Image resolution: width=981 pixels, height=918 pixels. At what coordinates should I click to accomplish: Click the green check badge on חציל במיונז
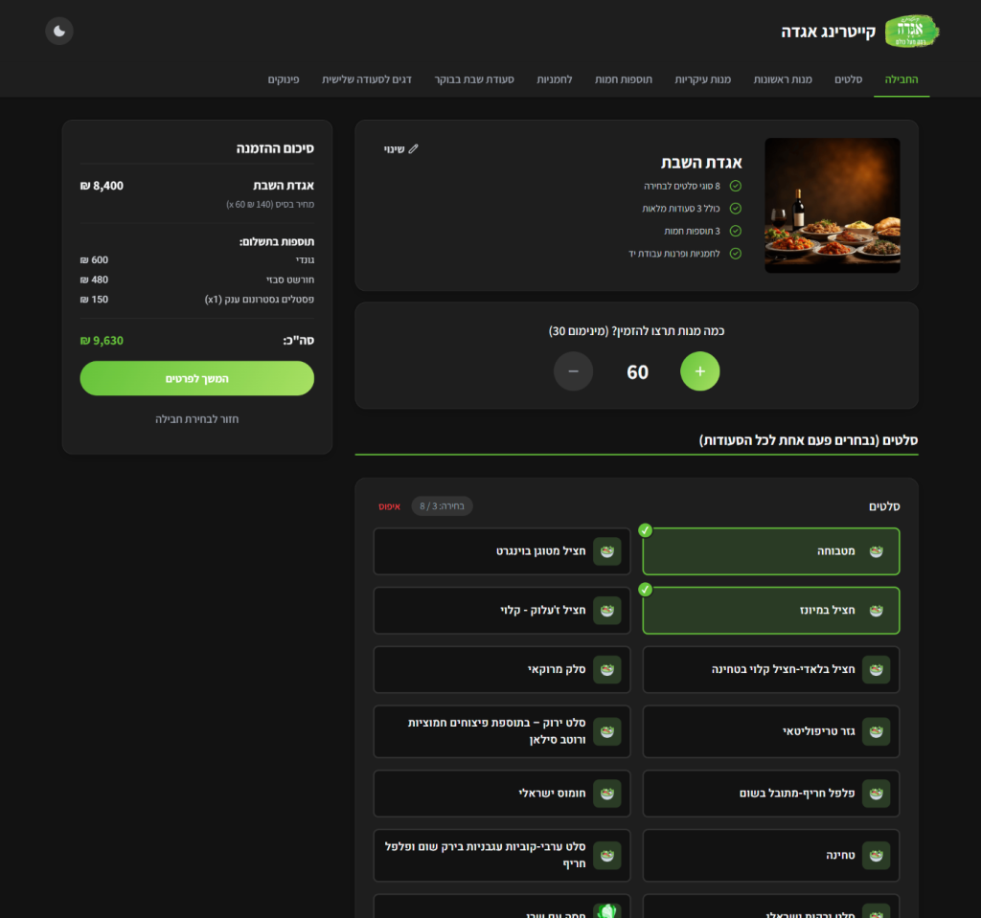click(645, 590)
